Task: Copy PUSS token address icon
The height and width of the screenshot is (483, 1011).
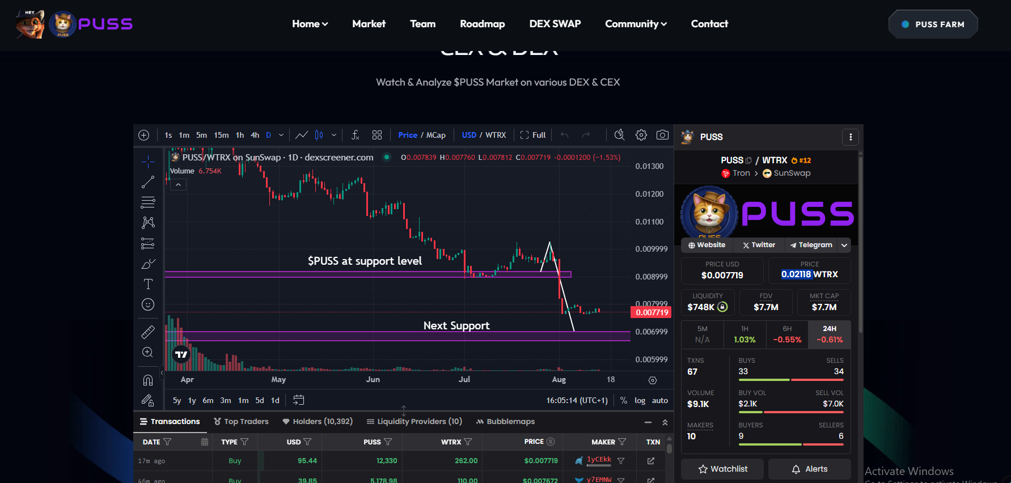Action: click(748, 160)
